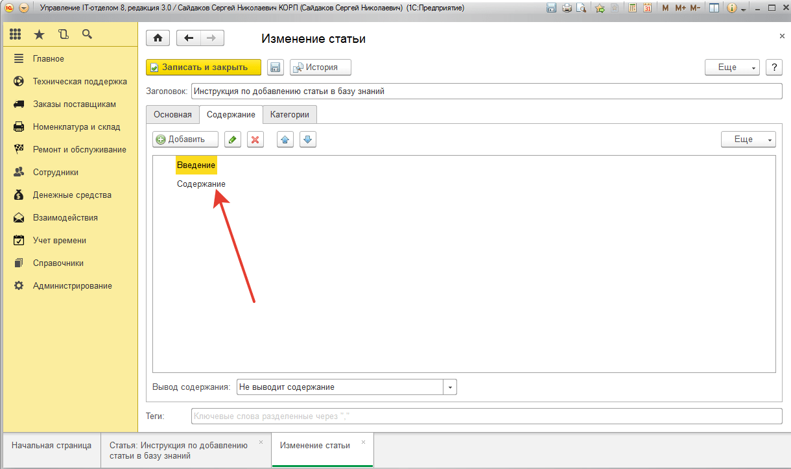Close the Статья: Инструкция bottom tab
This screenshot has width=791, height=469.
tap(261, 442)
